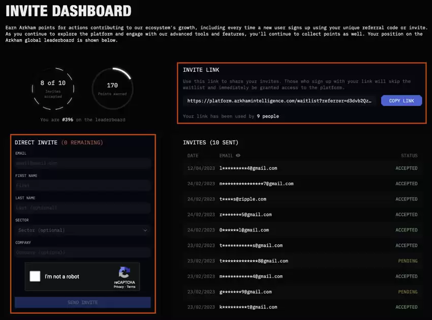Viewport: 432px width, 320px height.
Task: Click the Email input field
Action: [83, 163]
